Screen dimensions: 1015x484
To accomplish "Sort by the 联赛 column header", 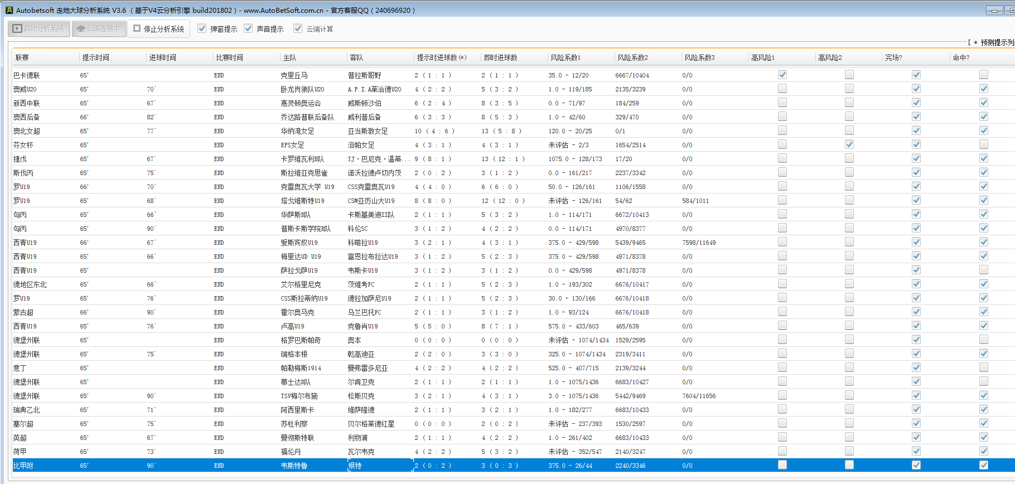I will pos(22,57).
